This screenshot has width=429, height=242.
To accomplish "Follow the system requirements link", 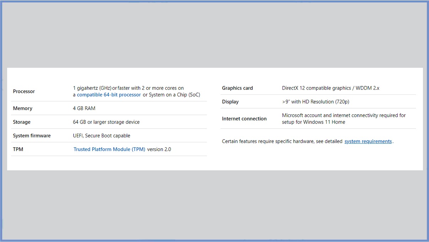I will [368, 141].
